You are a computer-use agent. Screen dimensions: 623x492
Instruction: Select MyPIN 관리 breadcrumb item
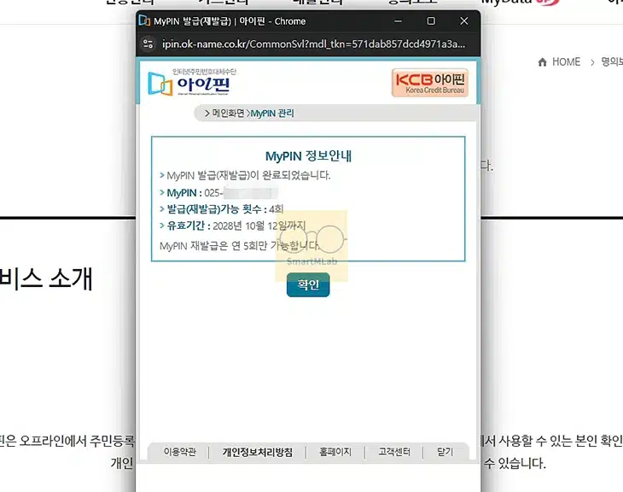click(x=272, y=114)
